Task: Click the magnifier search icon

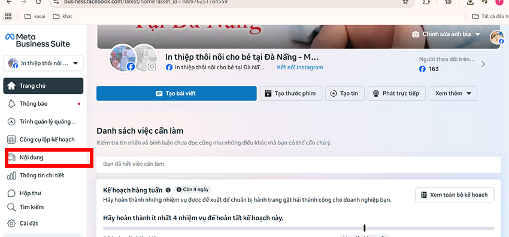Action: (x=11, y=207)
